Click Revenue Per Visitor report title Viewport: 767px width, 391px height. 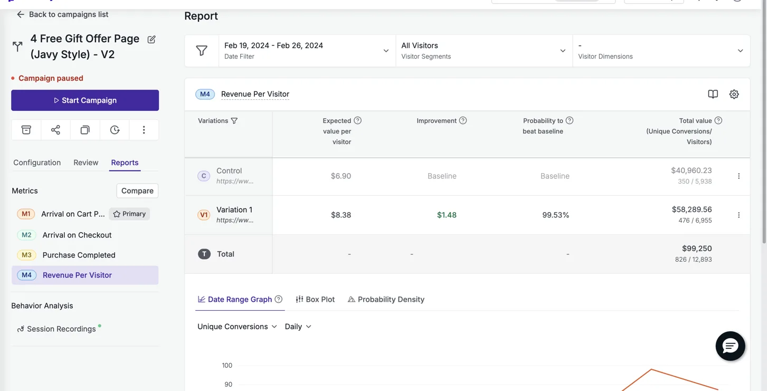255,94
